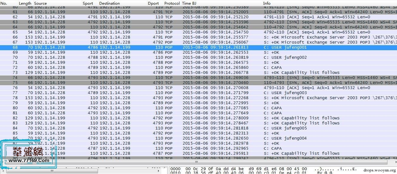Click the Time BJ column header

coord(189,3)
